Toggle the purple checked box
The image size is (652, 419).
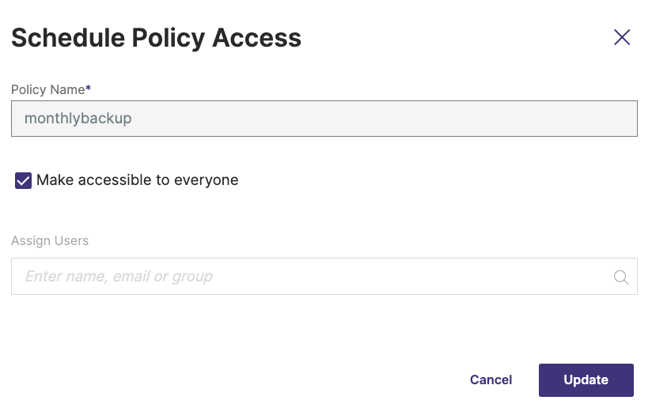(x=24, y=181)
